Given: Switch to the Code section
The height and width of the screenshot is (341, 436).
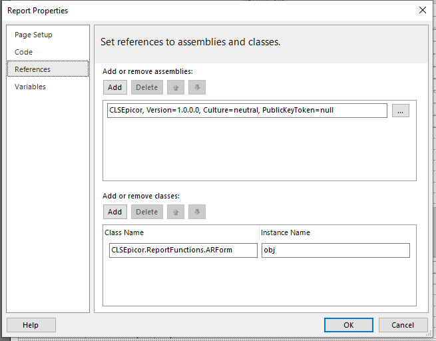Looking at the screenshot, I should tap(24, 52).
